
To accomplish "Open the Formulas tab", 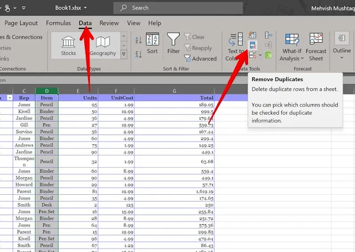I will pos(58,23).
